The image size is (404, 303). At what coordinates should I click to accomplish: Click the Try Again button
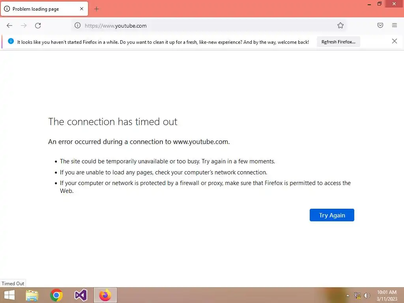[x=332, y=215]
